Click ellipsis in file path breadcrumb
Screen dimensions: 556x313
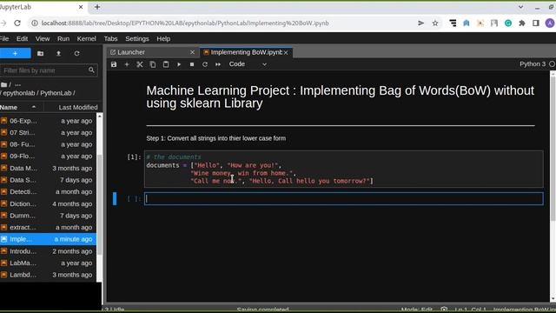[17, 84]
